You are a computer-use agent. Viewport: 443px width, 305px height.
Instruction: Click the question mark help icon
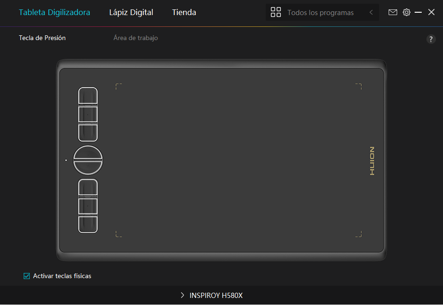[431, 39]
